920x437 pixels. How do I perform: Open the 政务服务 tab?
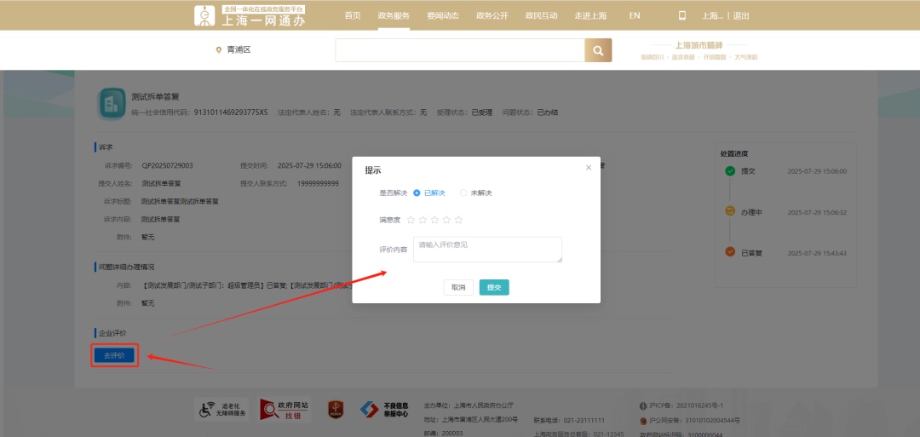tap(394, 16)
